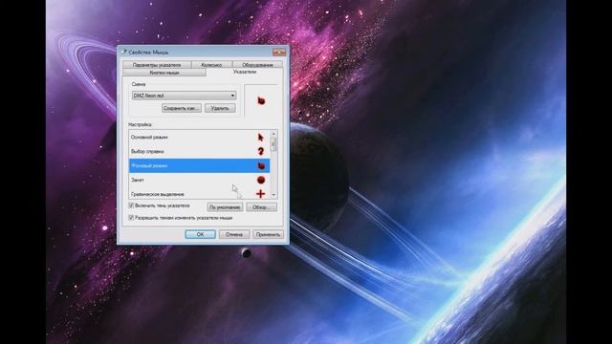
Task: Switch to the Оборудование tab
Action: (257, 65)
